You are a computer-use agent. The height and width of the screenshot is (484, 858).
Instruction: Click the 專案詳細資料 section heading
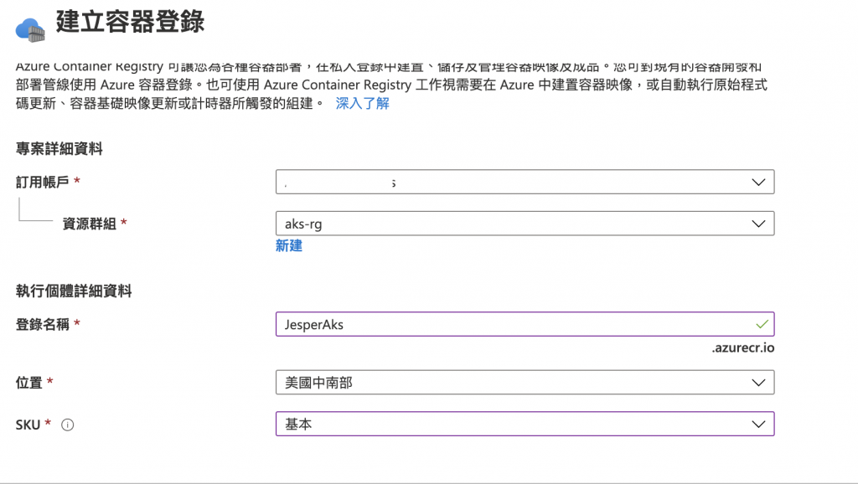click(x=59, y=149)
